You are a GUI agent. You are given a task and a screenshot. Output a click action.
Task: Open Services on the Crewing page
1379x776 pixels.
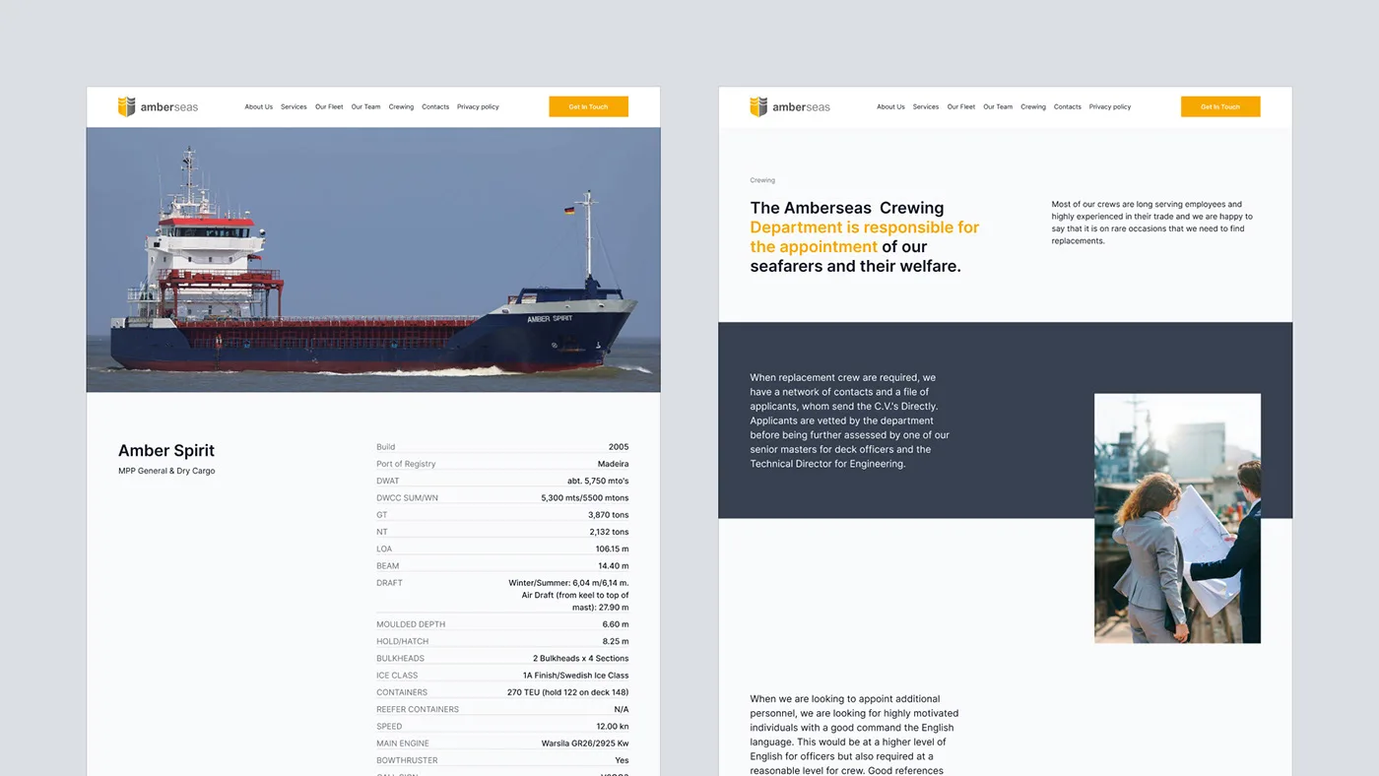click(x=926, y=106)
